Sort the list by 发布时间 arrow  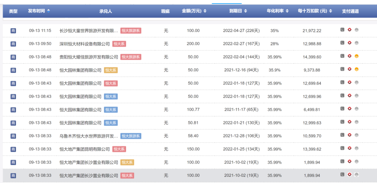49,11
